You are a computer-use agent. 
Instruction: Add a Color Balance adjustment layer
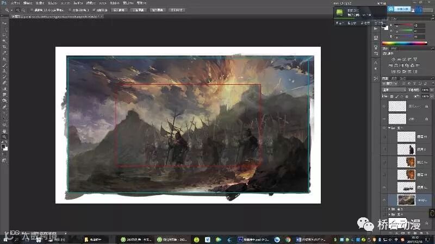pyautogui.click(x=396, y=65)
